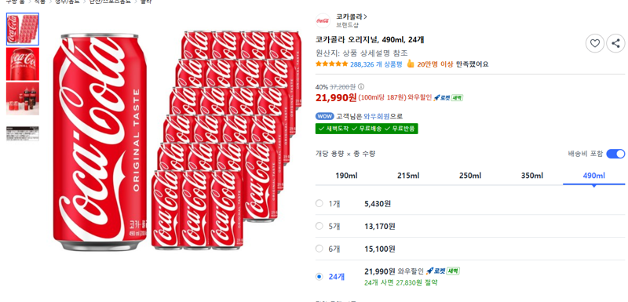Open the 288,326개 상품평 reviews link

[x=376, y=64]
